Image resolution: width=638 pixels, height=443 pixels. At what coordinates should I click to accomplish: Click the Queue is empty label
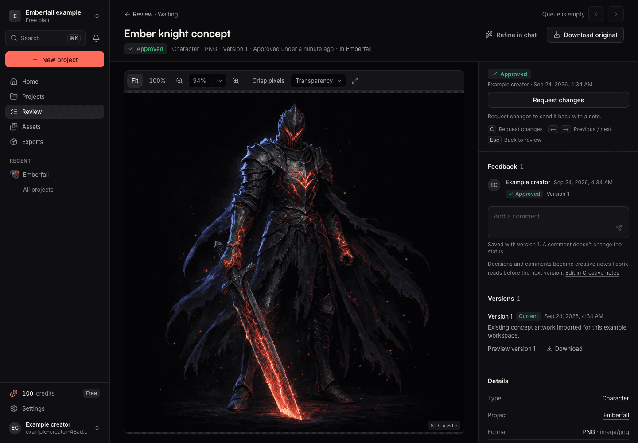pyautogui.click(x=563, y=14)
